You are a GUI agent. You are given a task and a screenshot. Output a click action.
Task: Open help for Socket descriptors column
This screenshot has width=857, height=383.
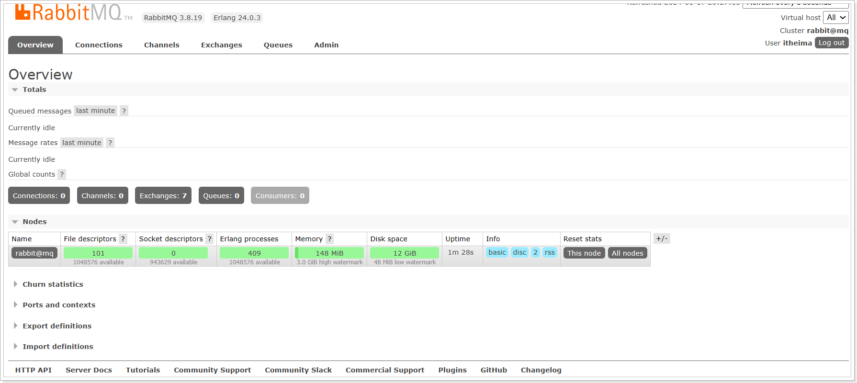pos(210,239)
